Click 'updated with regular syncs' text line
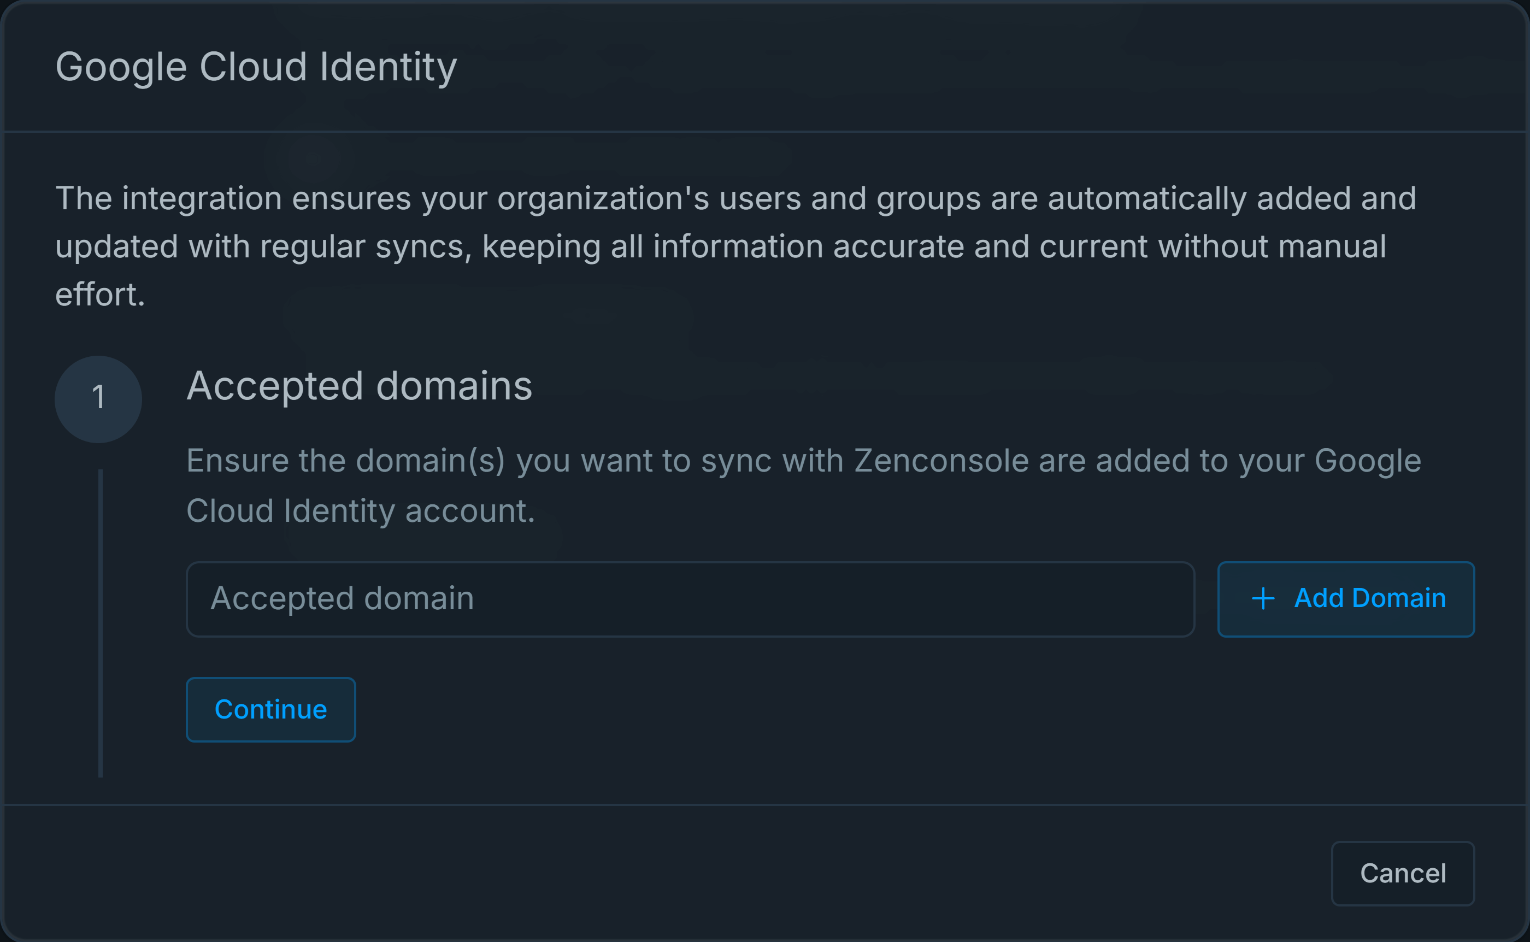 262,247
